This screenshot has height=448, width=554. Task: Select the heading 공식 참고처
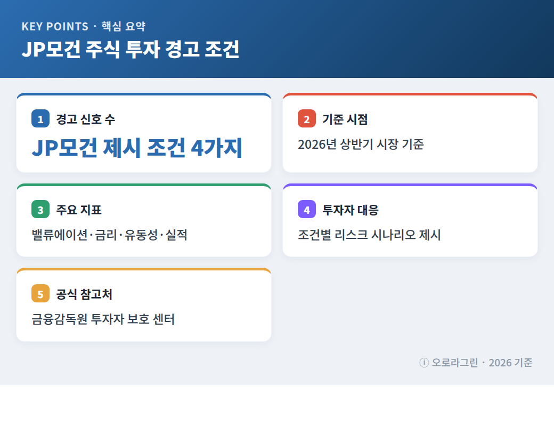(84, 294)
